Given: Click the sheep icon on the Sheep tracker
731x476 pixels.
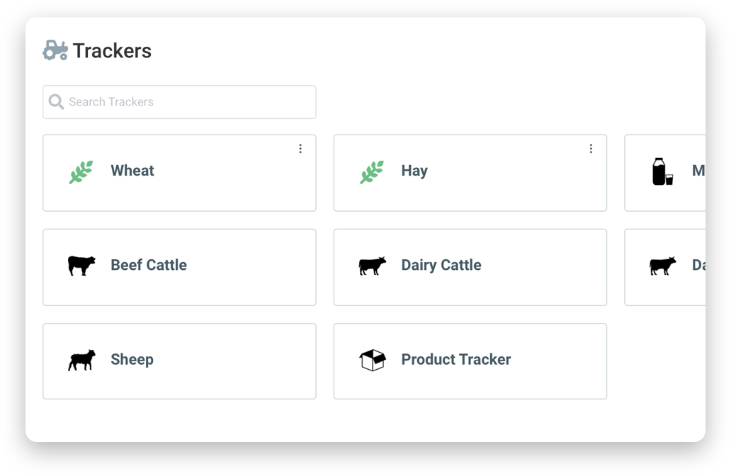Looking at the screenshot, I should [x=80, y=360].
